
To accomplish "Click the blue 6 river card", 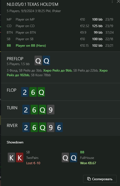I will (x=59, y=127).
